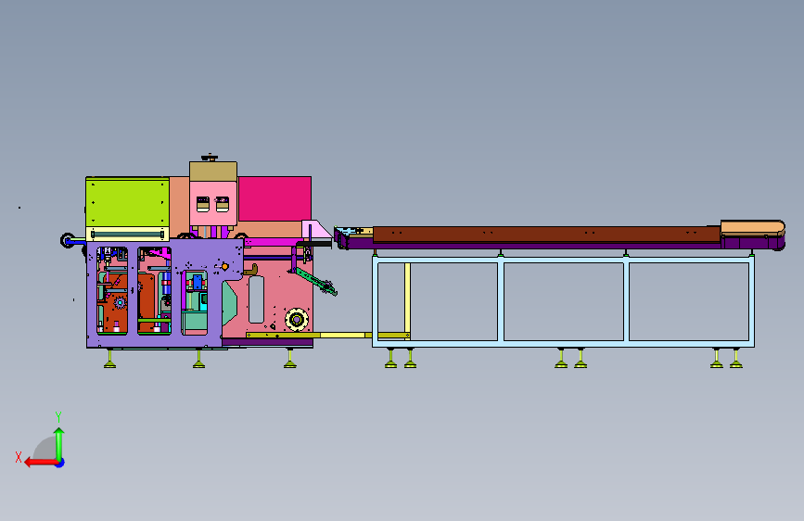Select the black circular roller at machine's left edge
This screenshot has height=521, width=804.
[67, 240]
